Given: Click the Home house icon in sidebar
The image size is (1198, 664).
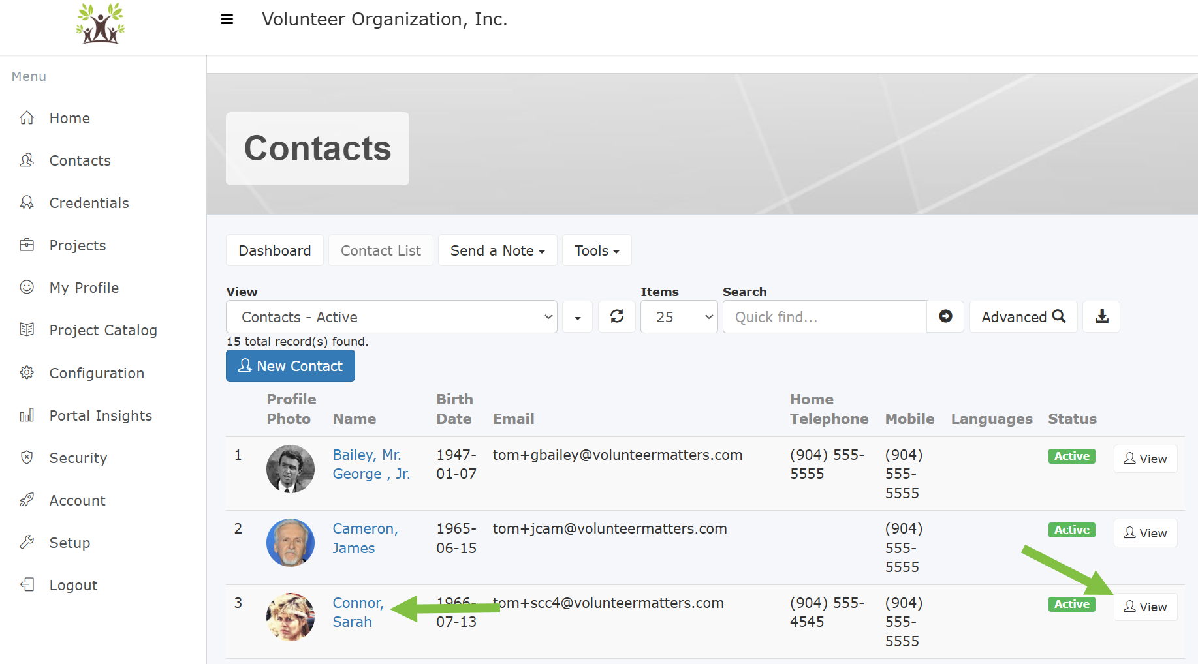Looking at the screenshot, I should tap(27, 117).
